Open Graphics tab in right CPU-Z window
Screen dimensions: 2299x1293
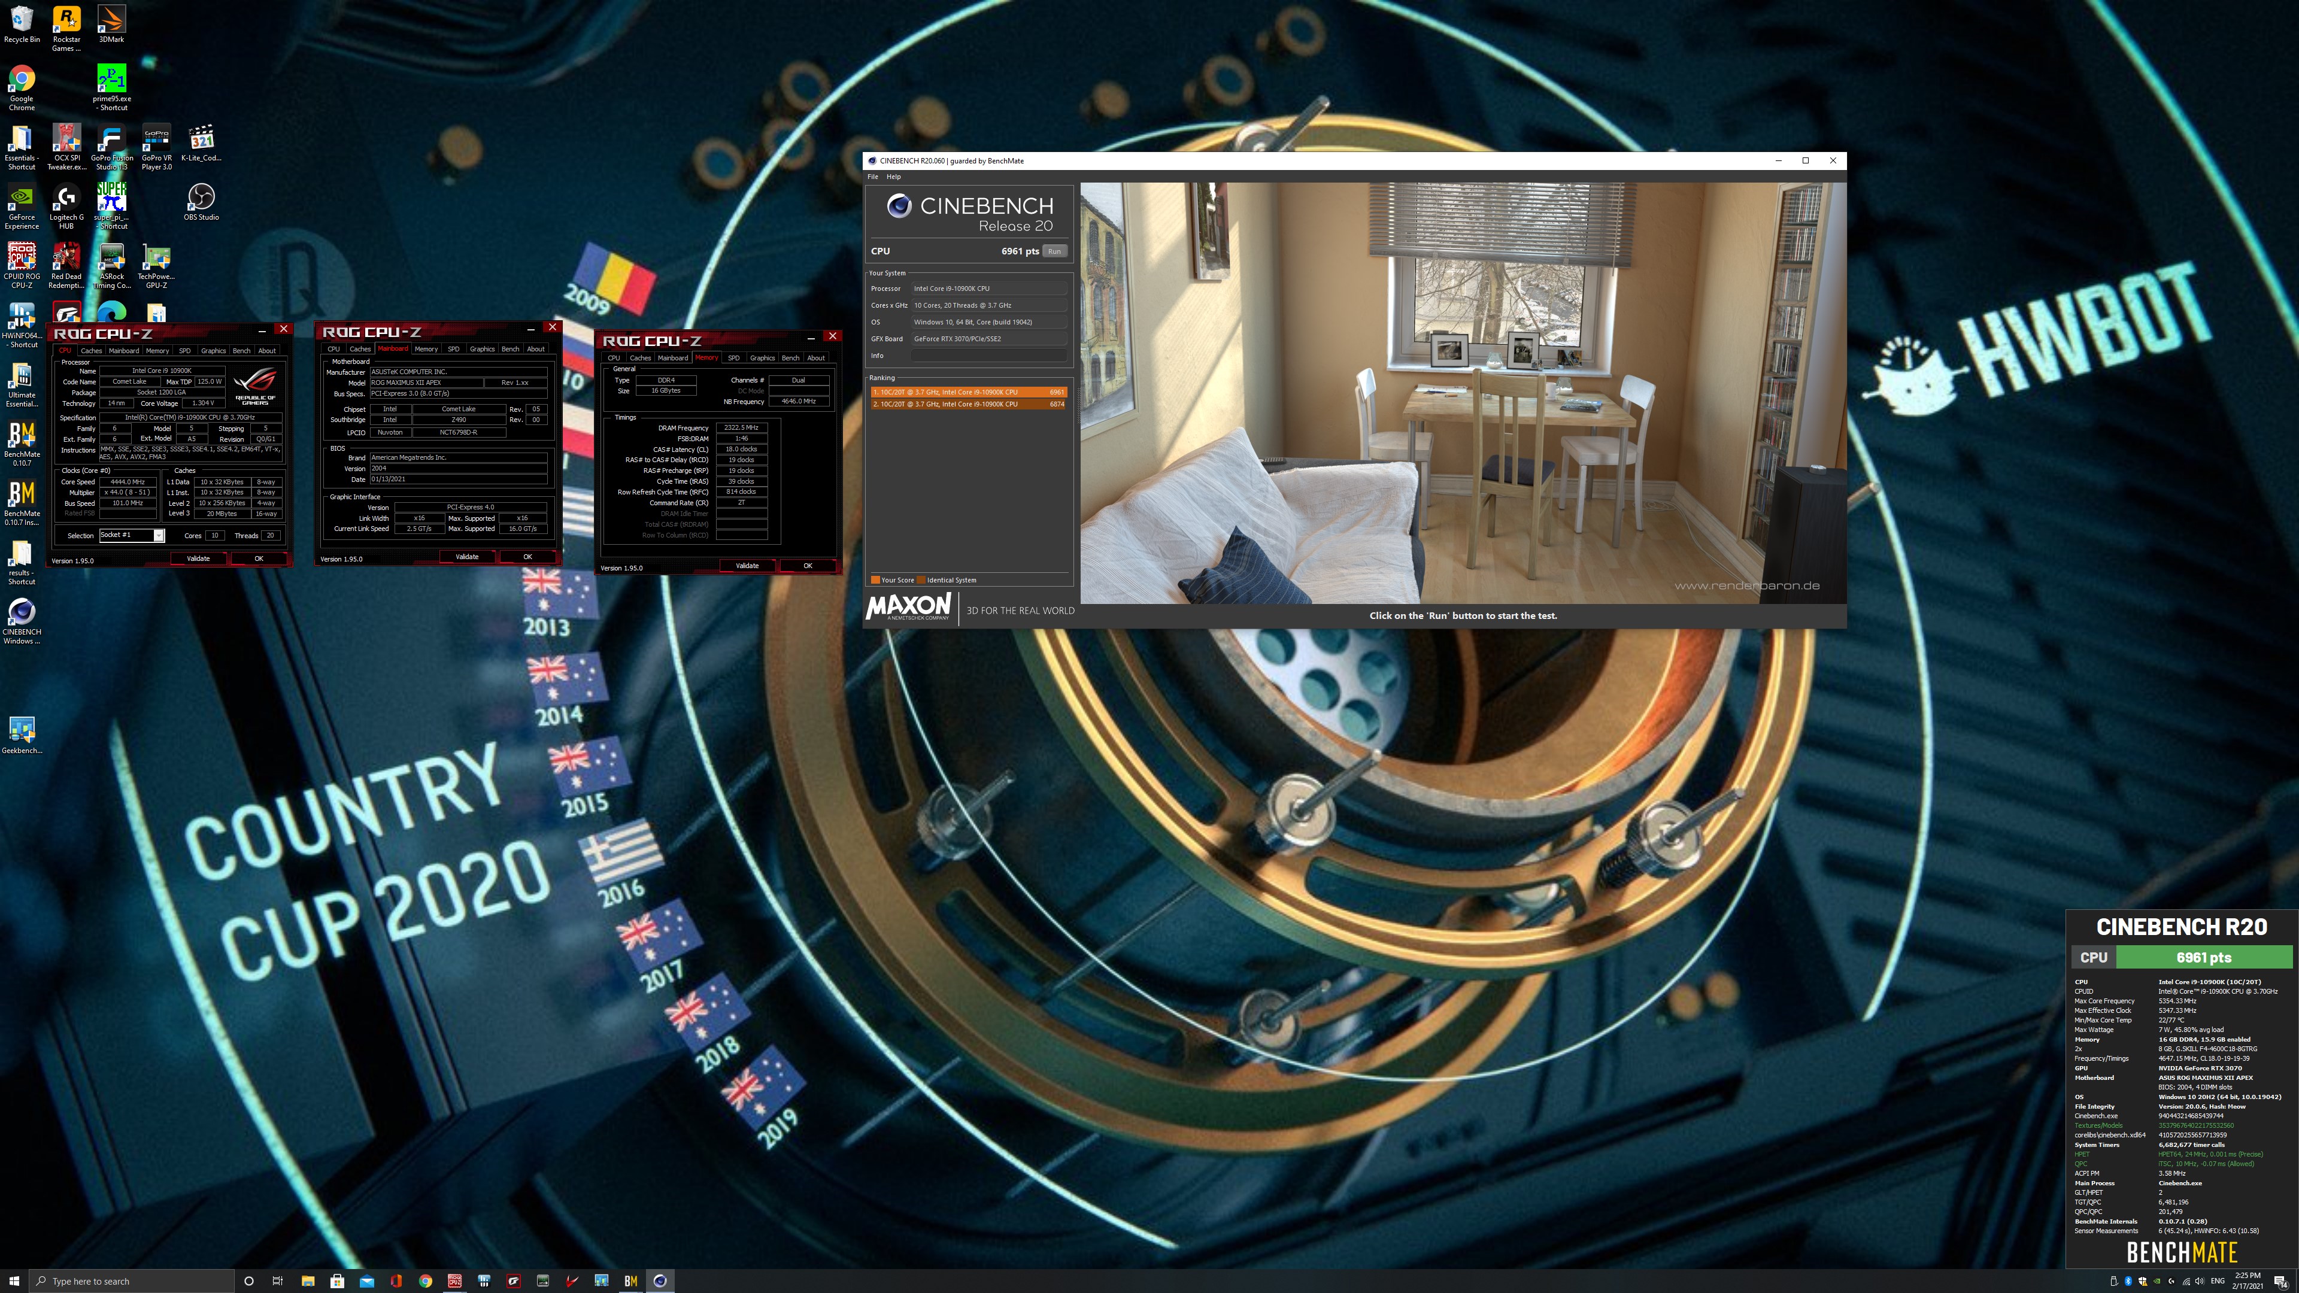762,358
